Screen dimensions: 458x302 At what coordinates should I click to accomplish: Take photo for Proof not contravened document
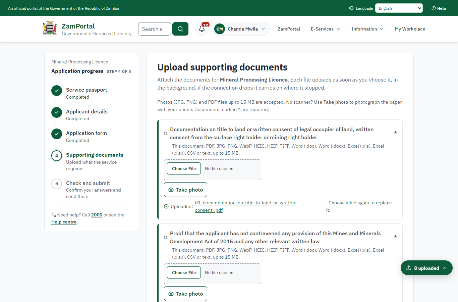pos(185,294)
